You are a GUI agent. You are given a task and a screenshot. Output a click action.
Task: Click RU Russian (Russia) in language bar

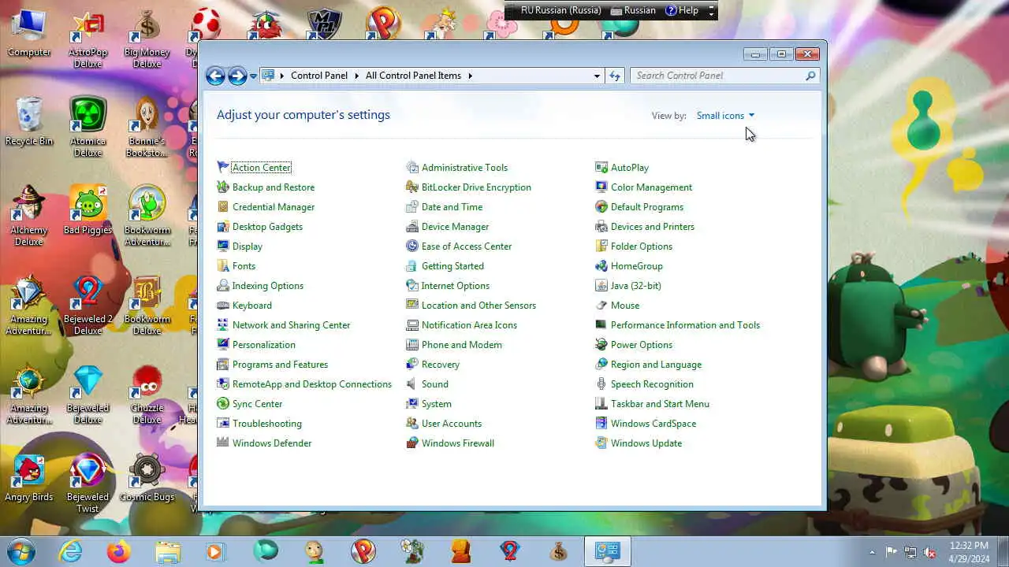point(561,10)
